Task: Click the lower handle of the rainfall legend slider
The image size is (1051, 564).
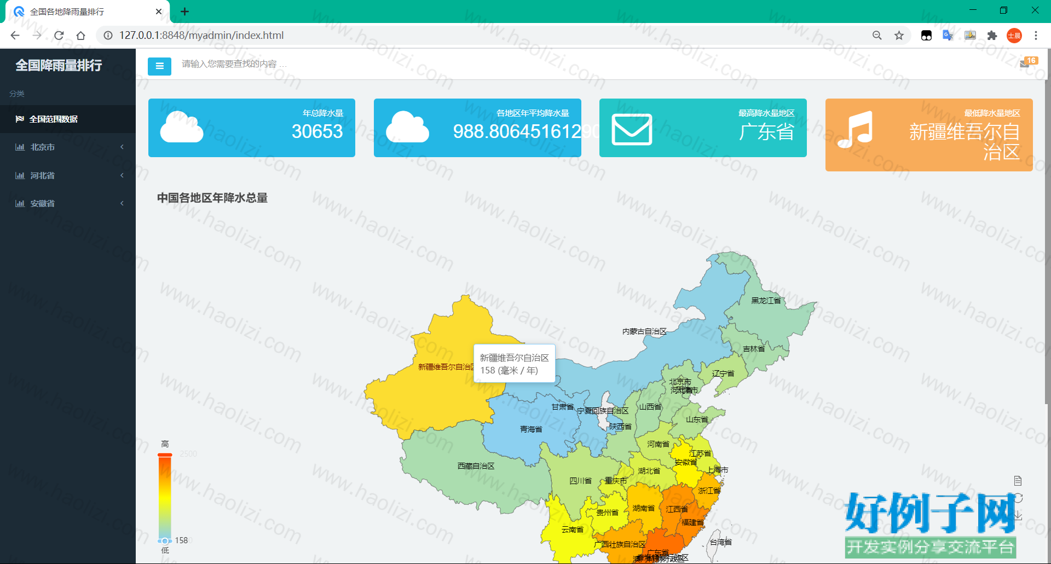Action: [165, 541]
